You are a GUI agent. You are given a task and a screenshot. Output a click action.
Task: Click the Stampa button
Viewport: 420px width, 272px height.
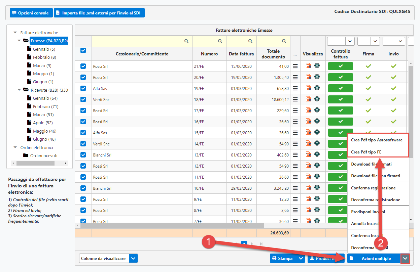click(284, 259)
